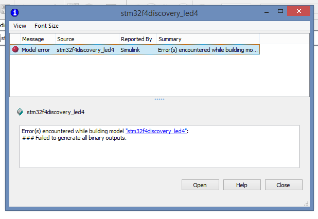Click '### Failed to generate all binary outputs.' text
The image size is (318, 219).
74,138
